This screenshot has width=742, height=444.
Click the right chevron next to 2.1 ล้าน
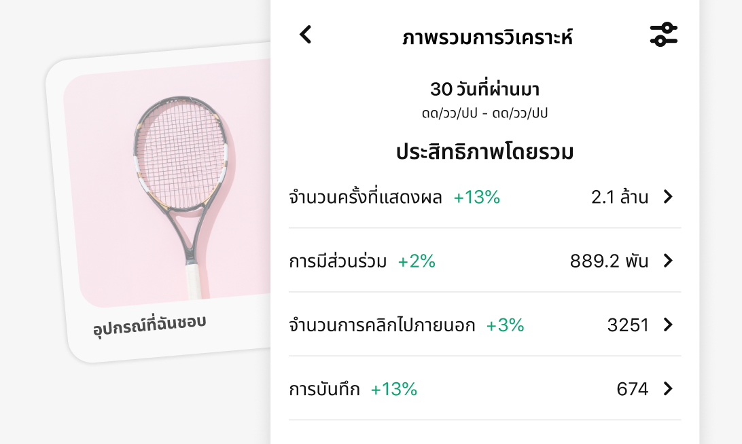pyautogui.click(x=668, y=197)
